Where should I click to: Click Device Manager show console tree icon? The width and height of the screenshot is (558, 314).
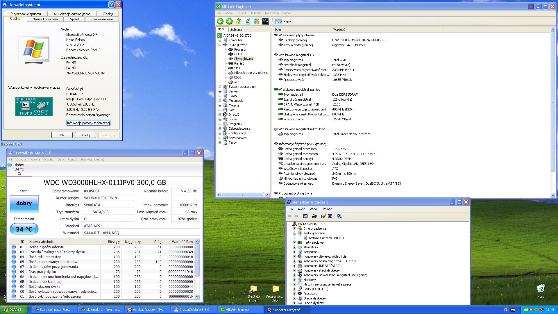click(x=305, y=216)
